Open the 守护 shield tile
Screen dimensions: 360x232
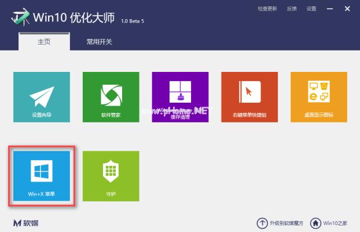point(111,176)
